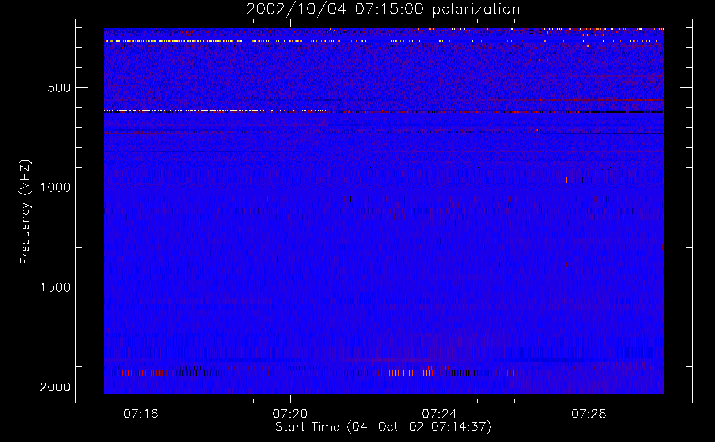The height and width of the screenshot is (442, 715).
Task: Click the 07:16 time tick label
Action: pyautogui.click(x=141, y=414)
